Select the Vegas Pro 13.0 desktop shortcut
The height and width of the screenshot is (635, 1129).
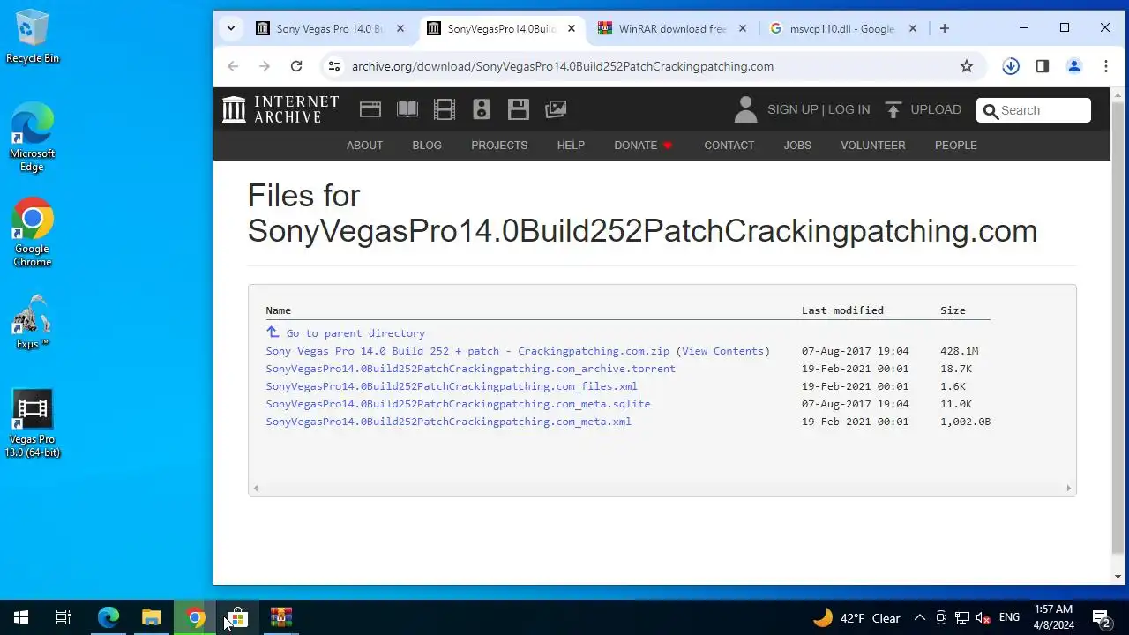33,424
